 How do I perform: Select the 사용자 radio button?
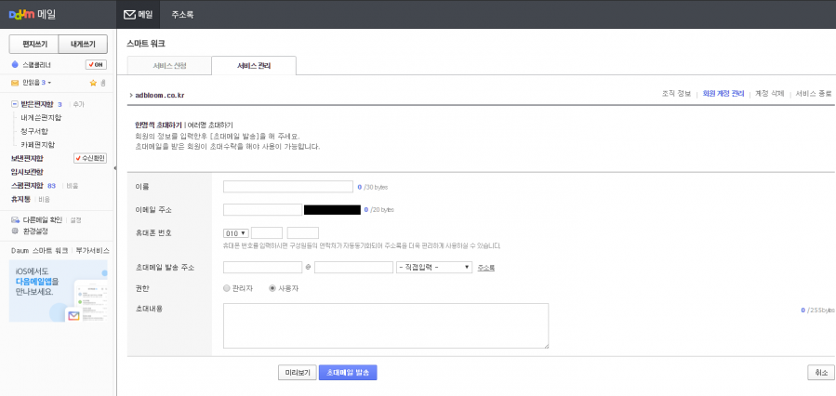[x=272, y=288]
